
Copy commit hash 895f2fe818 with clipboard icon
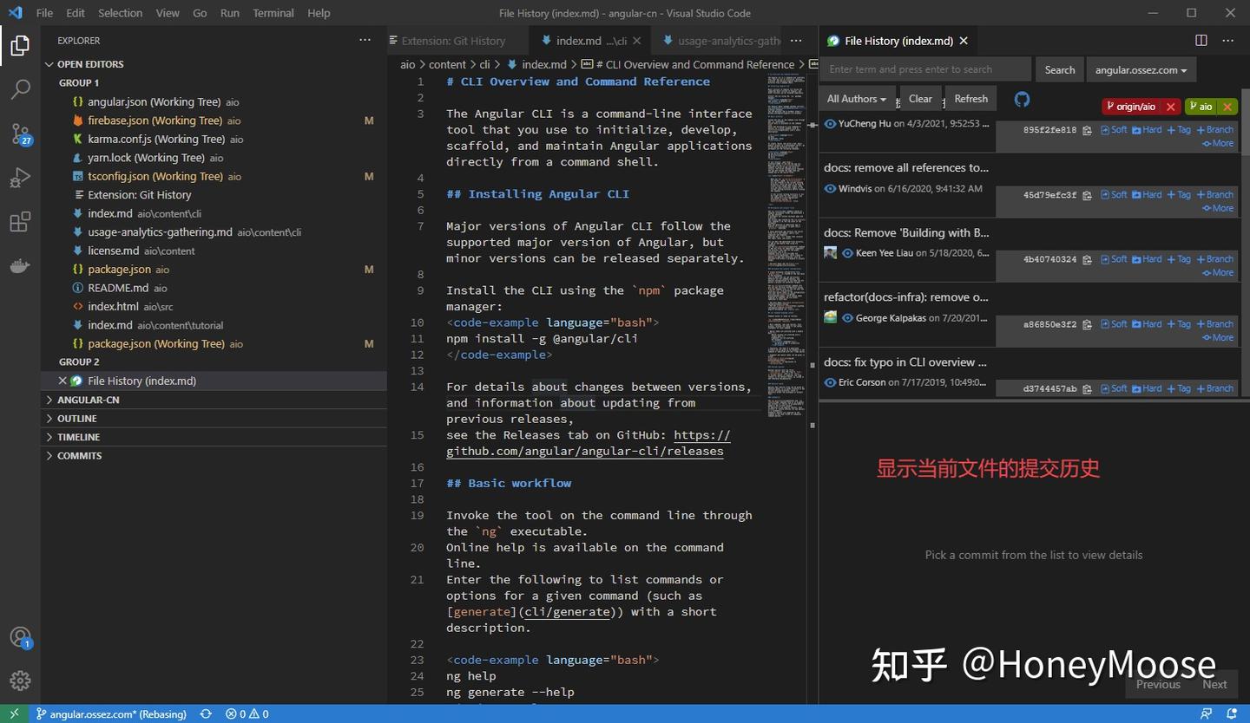1087,129
